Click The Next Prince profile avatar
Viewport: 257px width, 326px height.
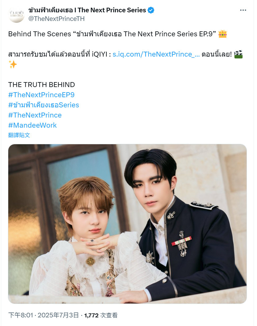pyautogui.click(x=17, y=14)
